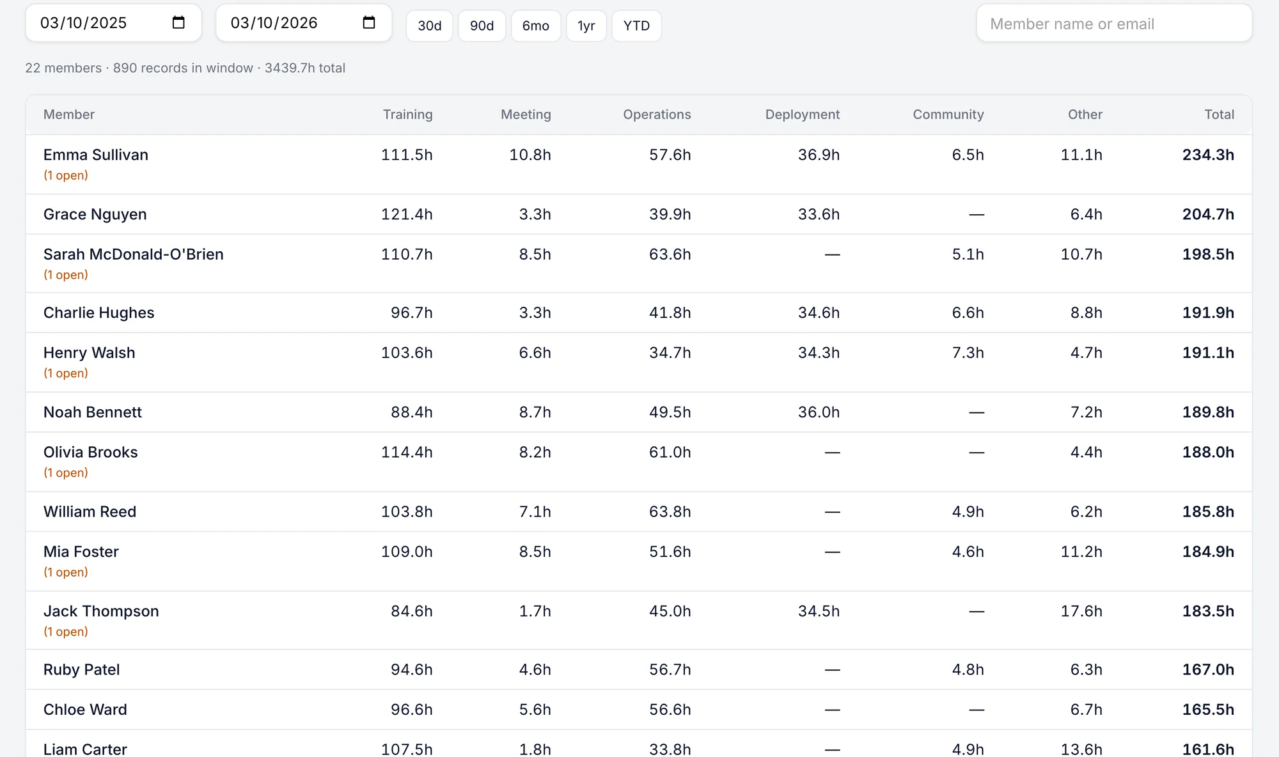Select the 30d range preset
This screenshot has width=1279, height=757.
(430, 26)
